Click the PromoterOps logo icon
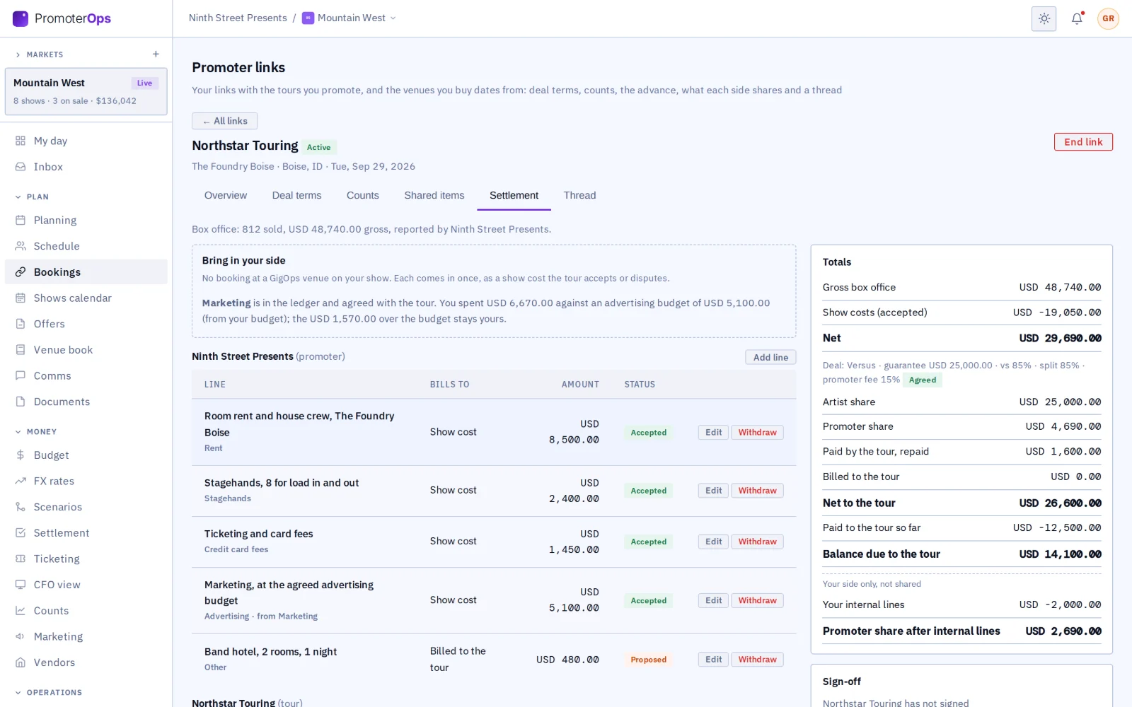 point(21,18)
